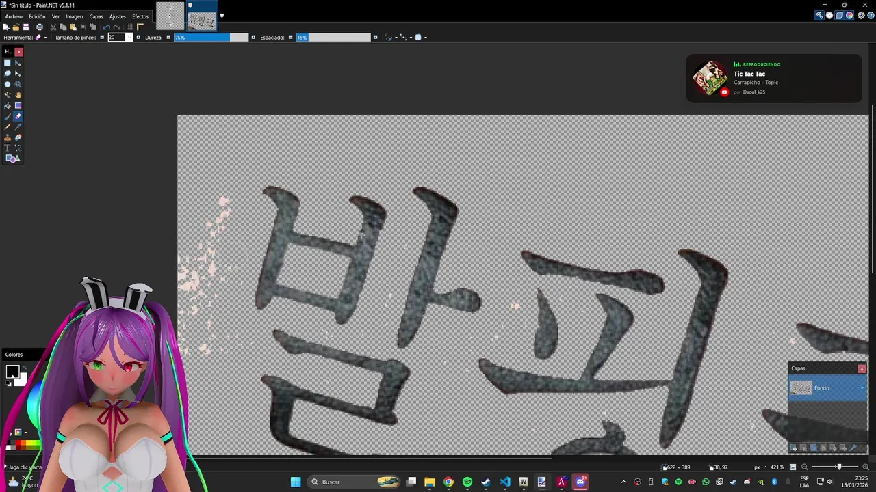Screen dimensions: 876x492
Task: Decrease brush size with minus button
Action: coord(102,38)
